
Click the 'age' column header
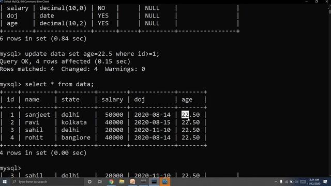pos(187,100)
